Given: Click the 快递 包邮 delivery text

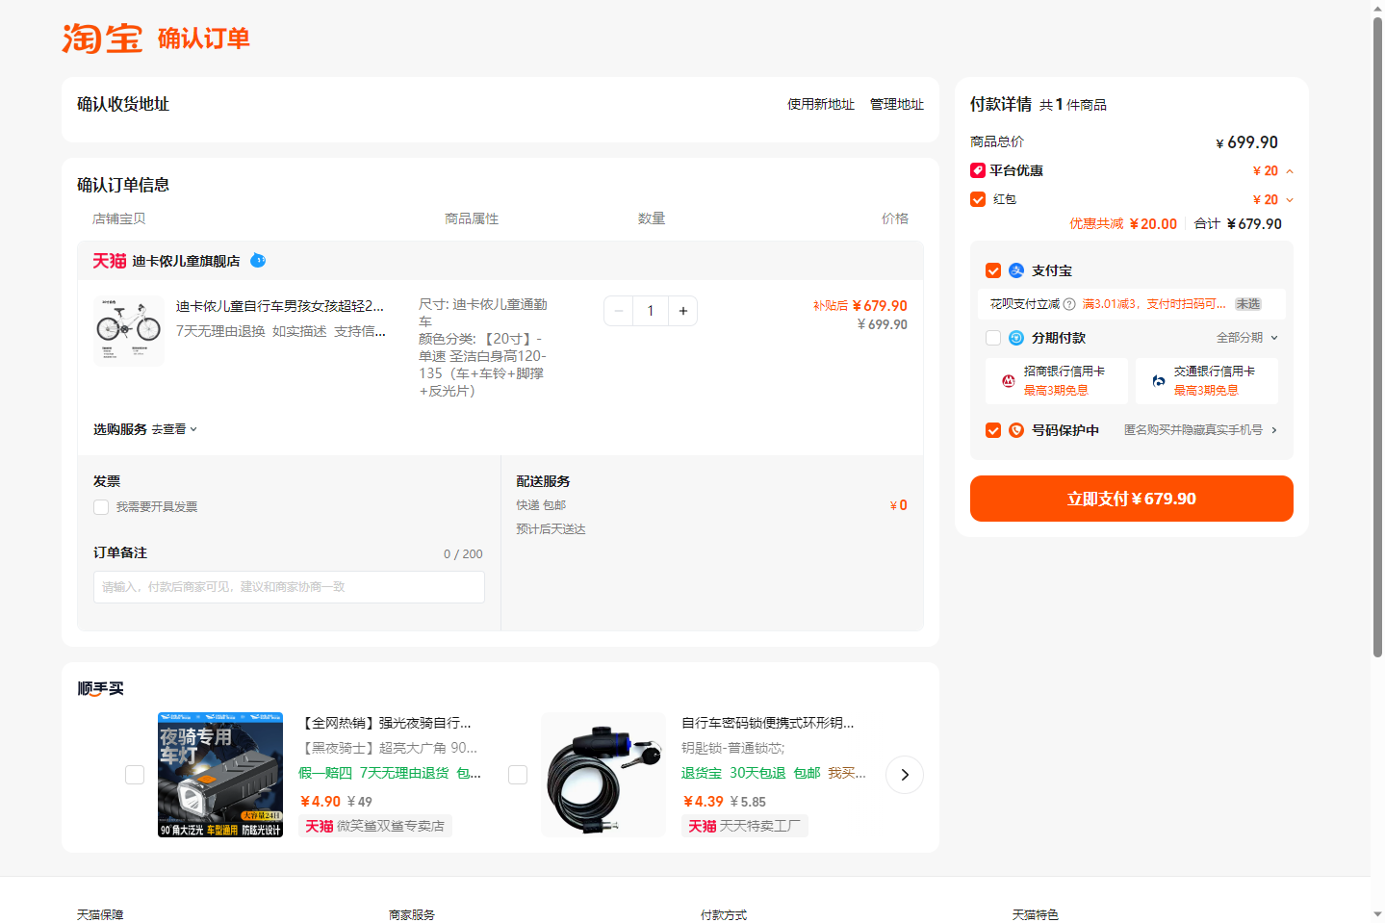Looking at the screenshot, I should (541, 505).
